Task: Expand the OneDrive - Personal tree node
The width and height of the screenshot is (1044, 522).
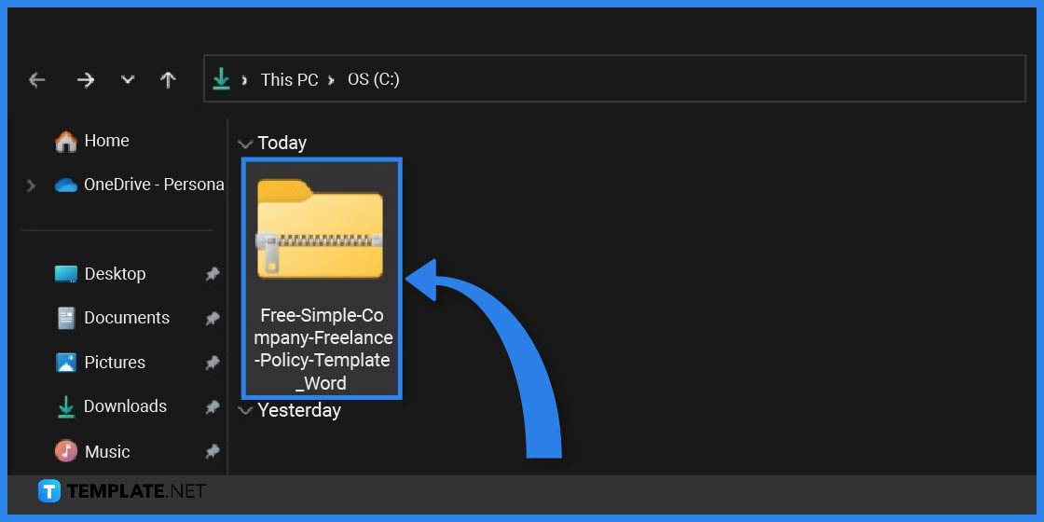Action: click(x=32, y=185)
